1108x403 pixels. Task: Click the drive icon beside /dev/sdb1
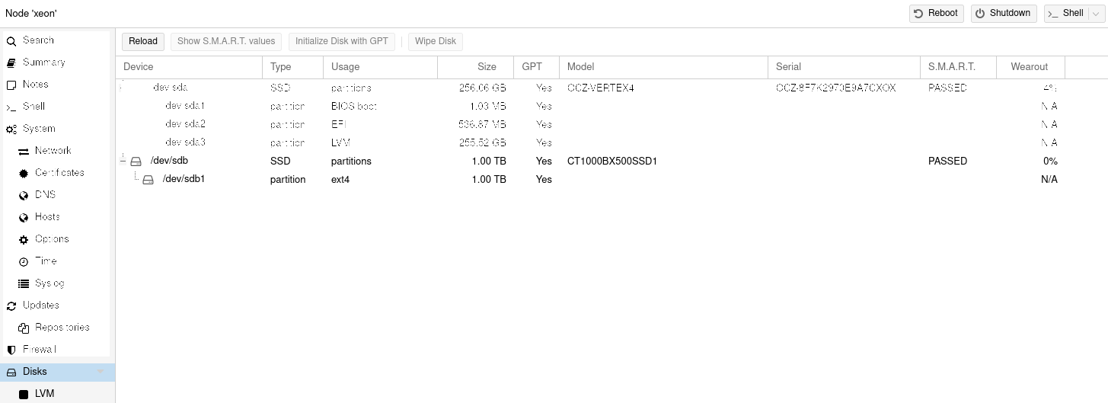(x=148, y=180)
